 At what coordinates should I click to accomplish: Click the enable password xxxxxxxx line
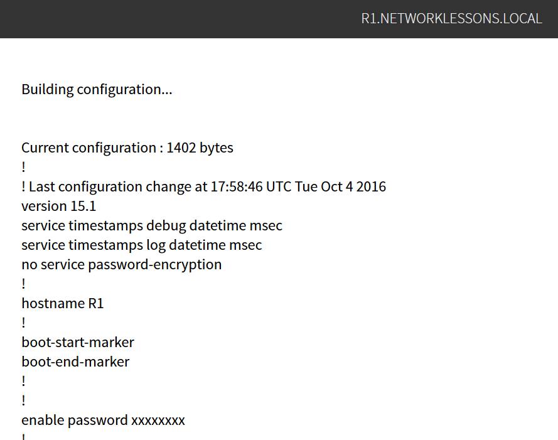click(103, 420)
